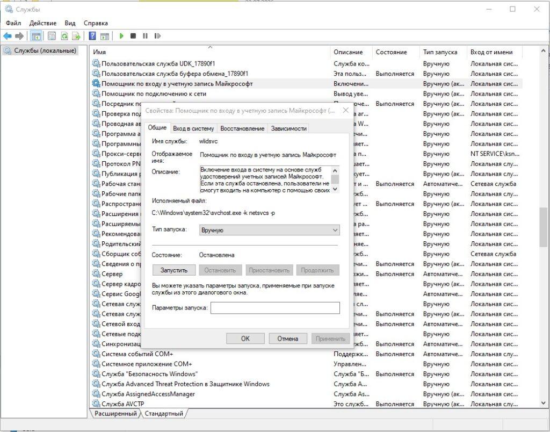
Task: Open the blue Help toolbar icon
Action: tap(92, 36)
